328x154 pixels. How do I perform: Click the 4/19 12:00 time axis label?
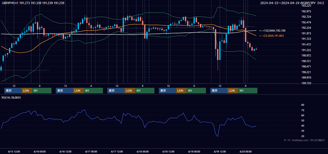[x=220, y=151]
